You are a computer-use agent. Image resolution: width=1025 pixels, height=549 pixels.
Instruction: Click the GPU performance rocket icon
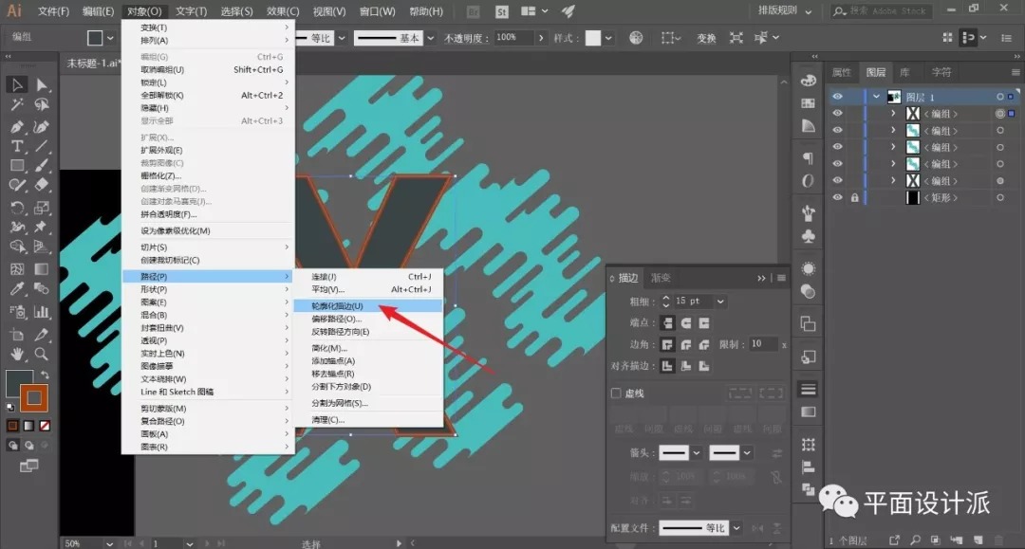tap(568, 11)
